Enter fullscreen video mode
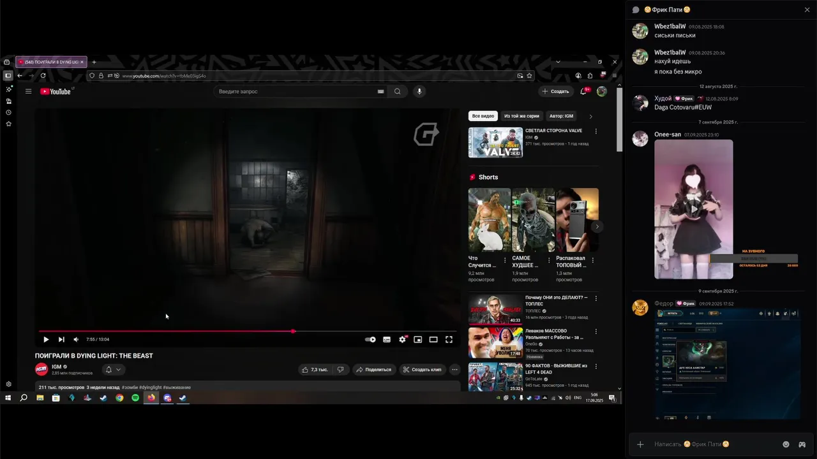Image resolution: width=817 pixels, height=459 pixels. [x=449, y=340]
